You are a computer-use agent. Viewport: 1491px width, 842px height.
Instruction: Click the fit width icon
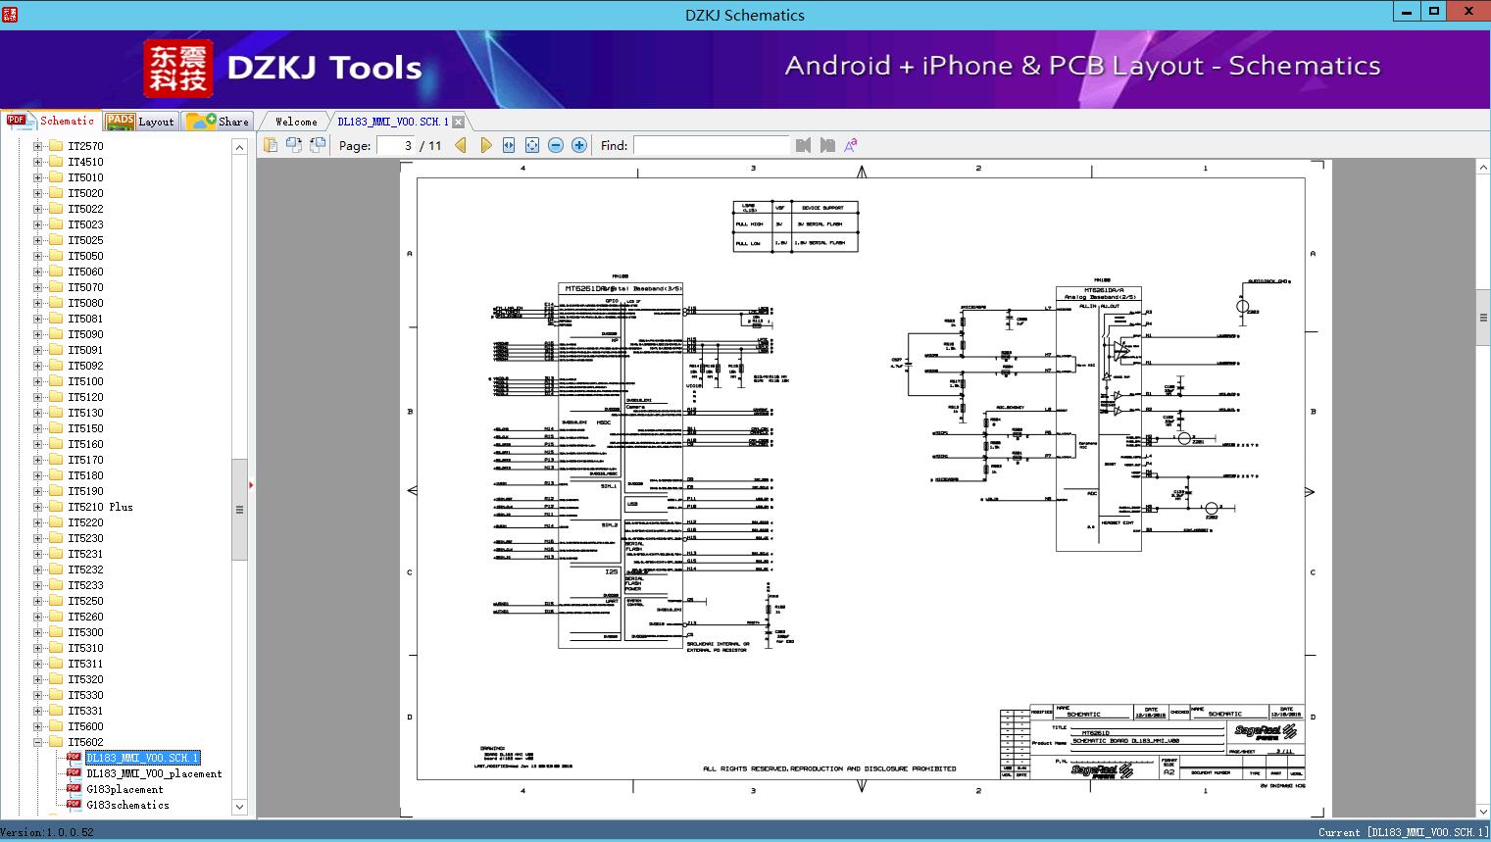tap(509, 145)
